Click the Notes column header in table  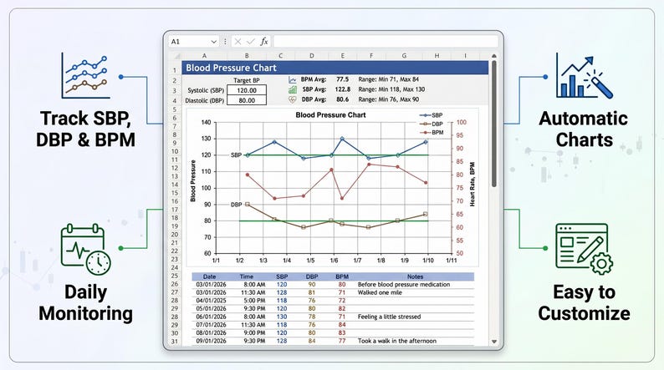[x=415, y=276]
